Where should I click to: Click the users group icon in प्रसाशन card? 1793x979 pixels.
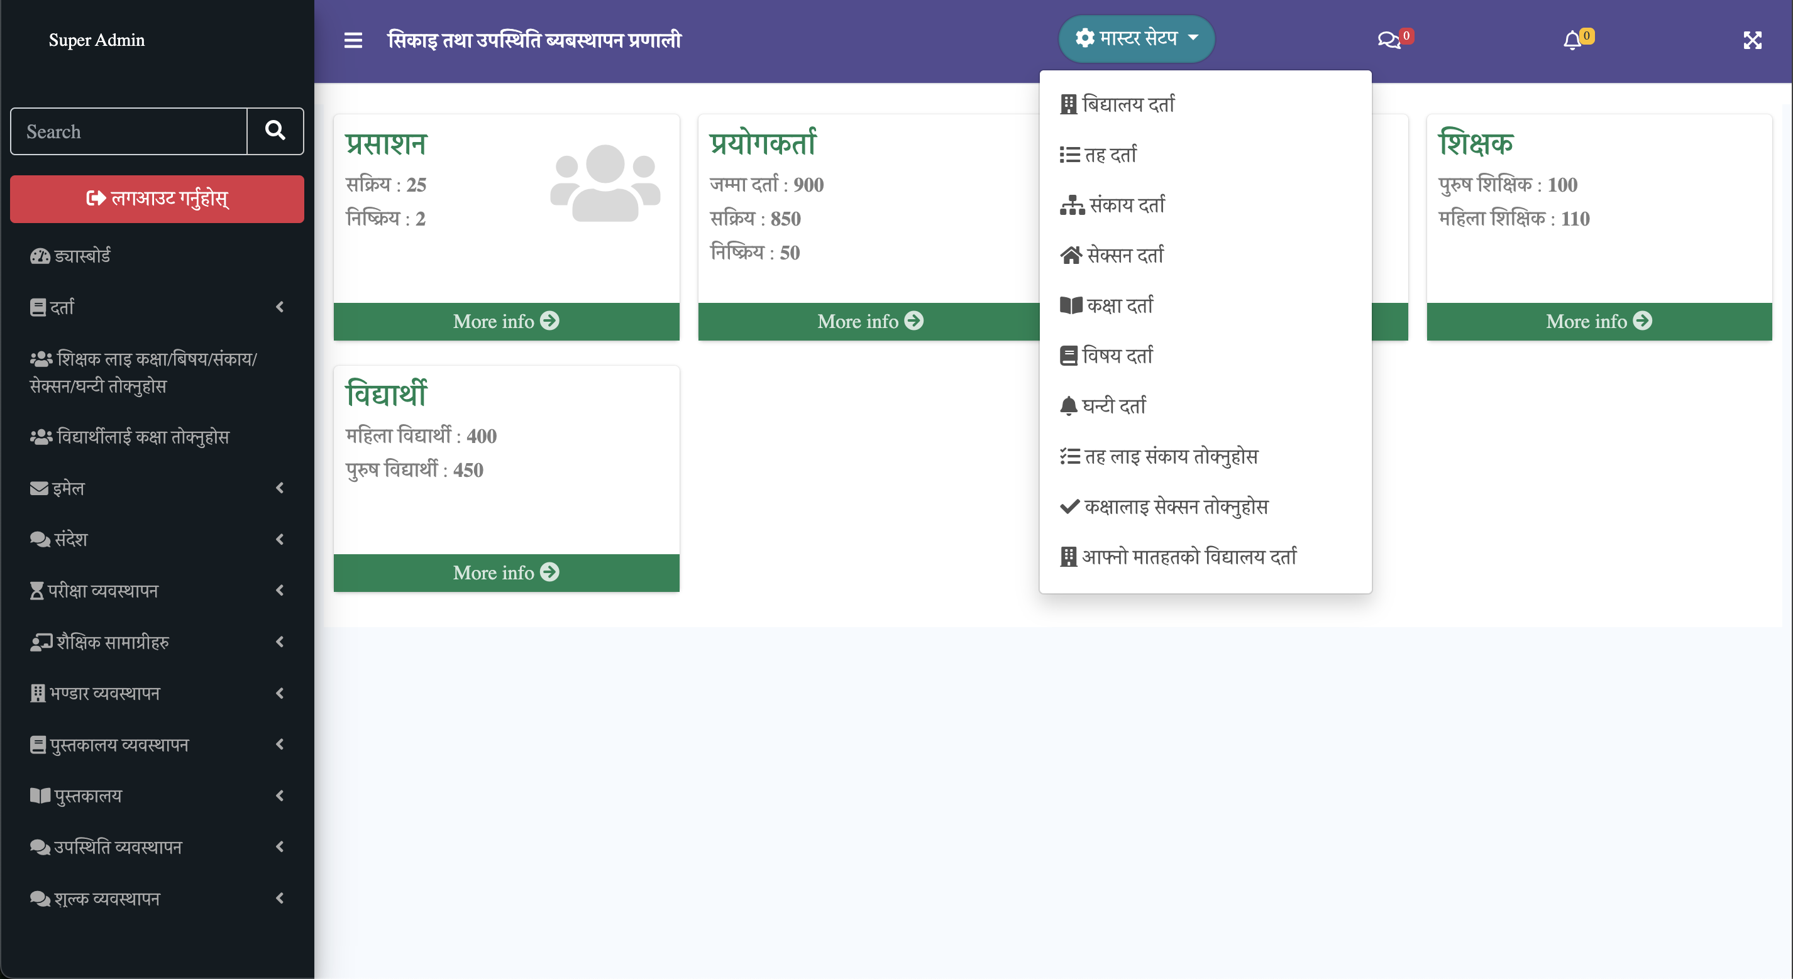(605, 183)
